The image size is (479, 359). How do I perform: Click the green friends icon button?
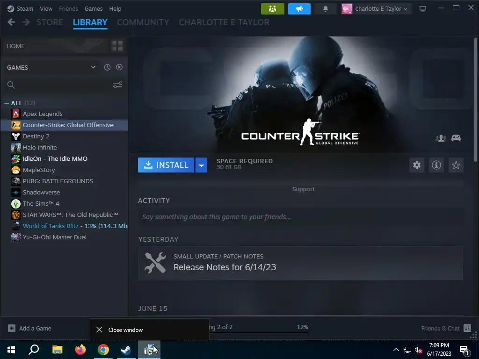pos(273,9)
